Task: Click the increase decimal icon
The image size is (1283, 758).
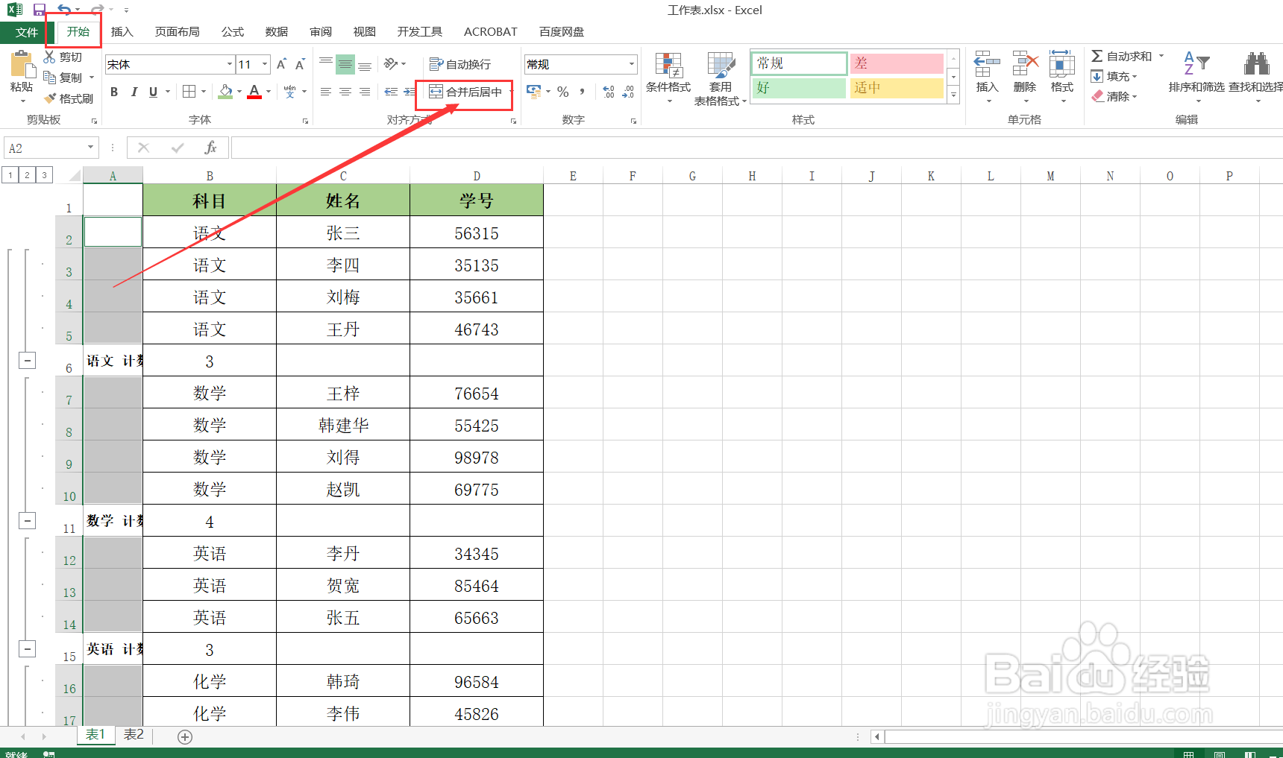Action: 609,92
